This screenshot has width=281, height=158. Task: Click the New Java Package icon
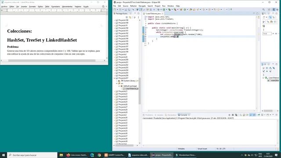pos(181,10)
